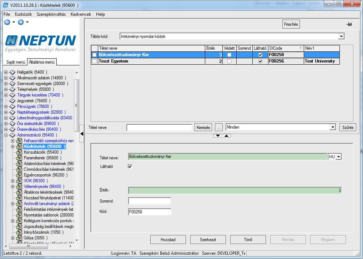Click the back navigation arrow icon
This screenshot has height=259, width=363.
coord(7,22)
